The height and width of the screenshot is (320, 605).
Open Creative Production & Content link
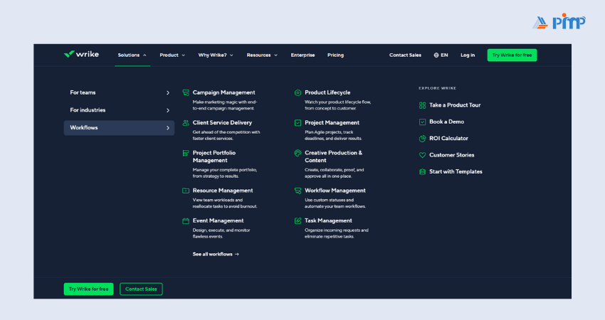tap(333, 156)
